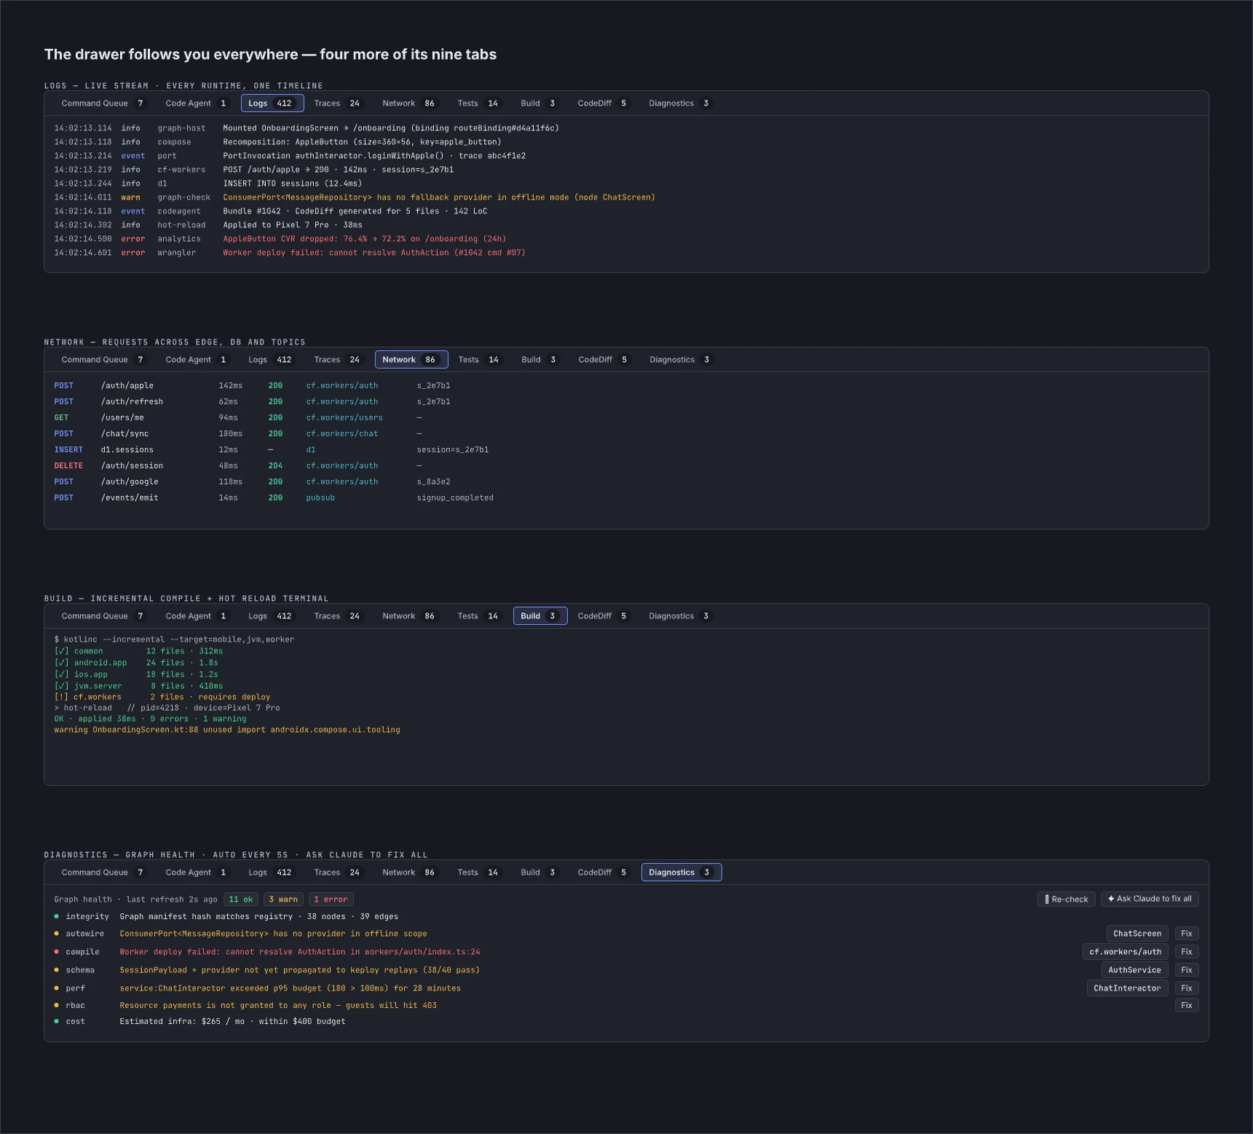The height and width of the screenshot is (1134, 1253).
Task: Select the Network tab in the Network drawer
Action: point(411,360)
